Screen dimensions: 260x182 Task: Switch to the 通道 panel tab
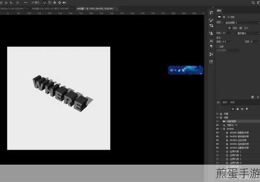coord(232,103)
